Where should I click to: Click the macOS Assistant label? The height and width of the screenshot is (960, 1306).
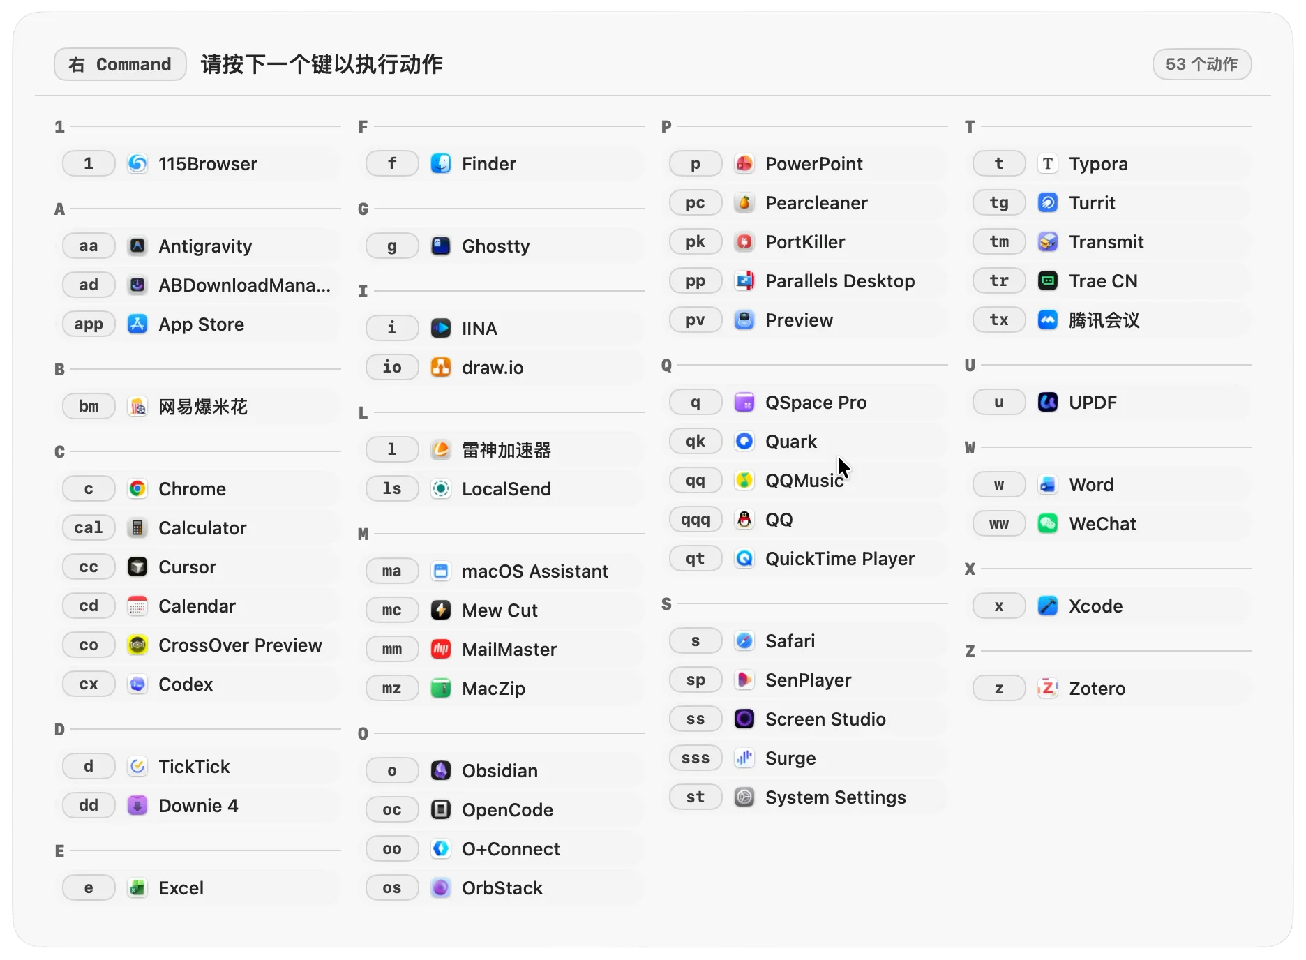tap(535, 571)
